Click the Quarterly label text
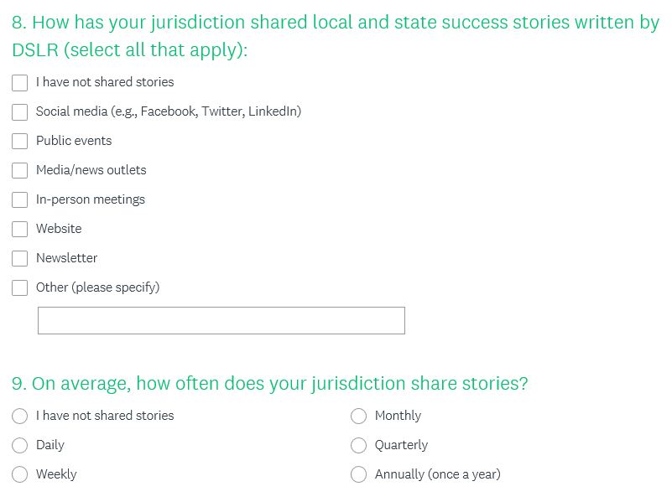Image resolution: width=672 pixels, height=502 pixels. [x=401, y=445]
